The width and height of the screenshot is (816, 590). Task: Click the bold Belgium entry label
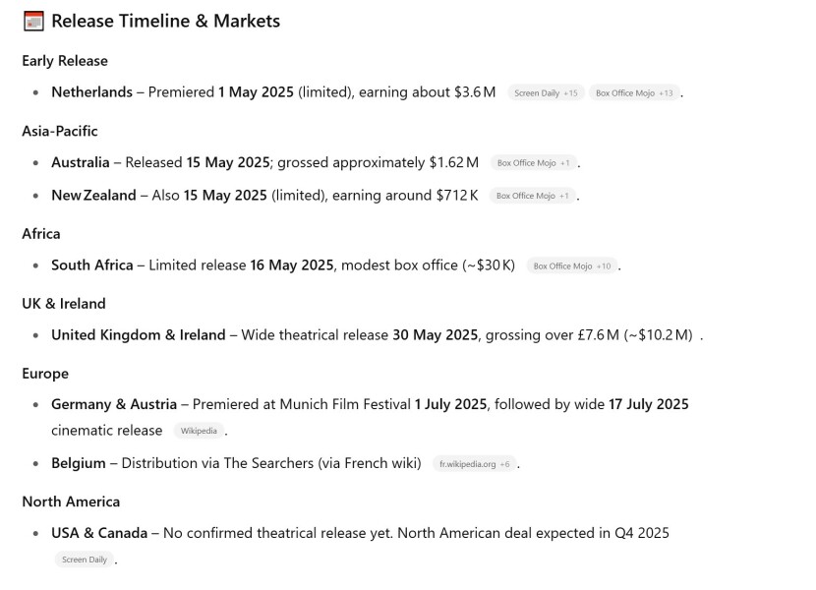[x=79, y=463]
